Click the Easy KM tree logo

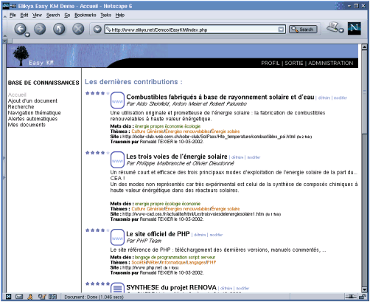[x=21, y=55]
